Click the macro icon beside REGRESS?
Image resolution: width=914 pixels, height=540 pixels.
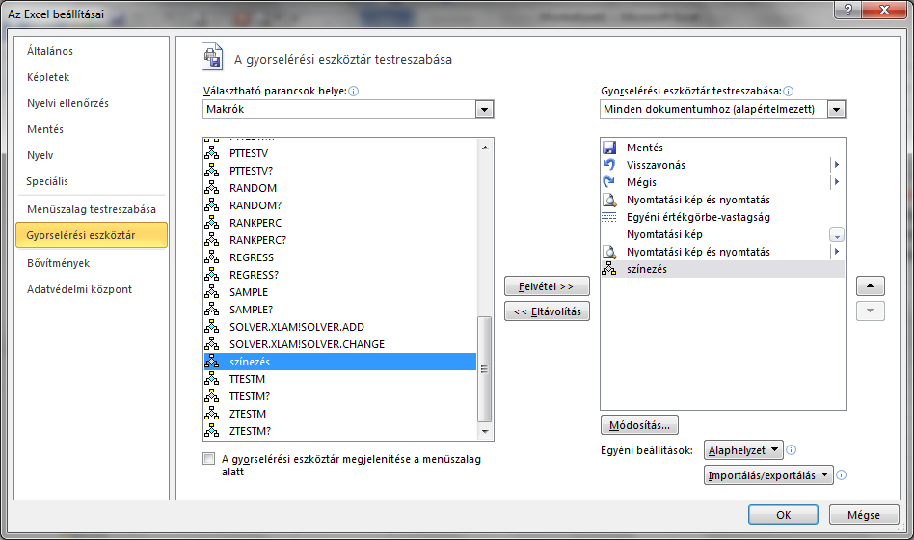211,275
